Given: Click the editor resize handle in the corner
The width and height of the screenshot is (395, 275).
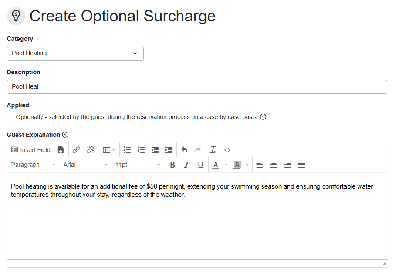Looking at the screenshot, I should pos(385,263).
